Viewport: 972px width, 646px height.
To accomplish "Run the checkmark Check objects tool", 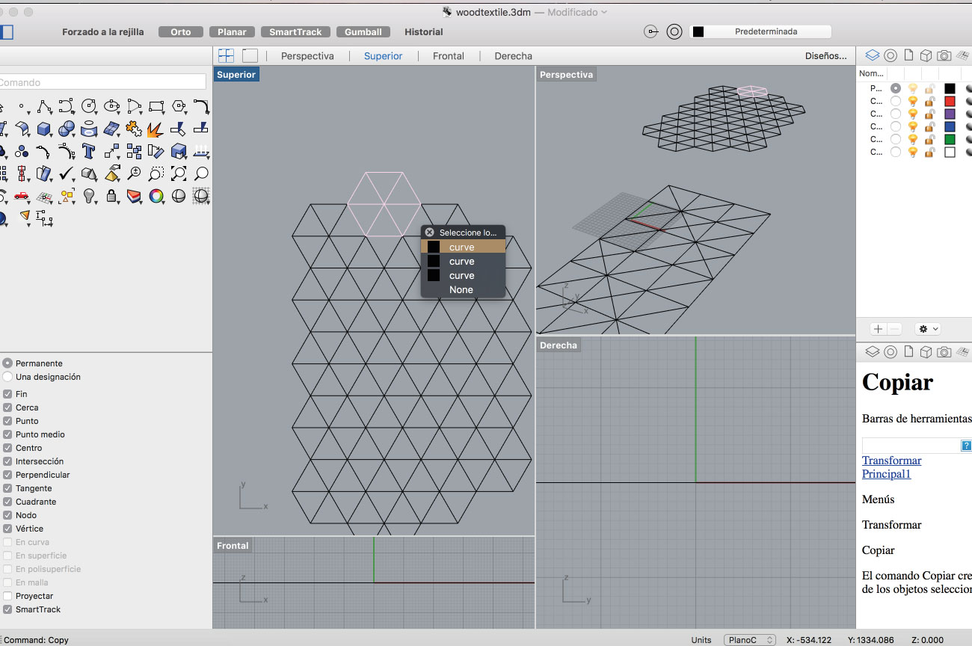I will coord(66,174).
